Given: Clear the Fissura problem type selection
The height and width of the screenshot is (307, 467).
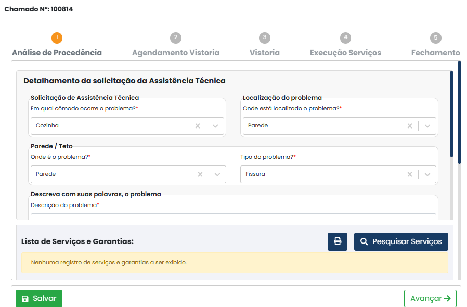Looking at the screenshot, I should (x=410, y=174).
